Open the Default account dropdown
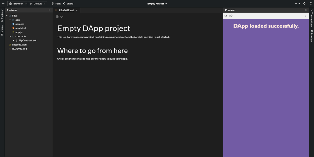Viewport: 314px width, 157px height. 37,4
